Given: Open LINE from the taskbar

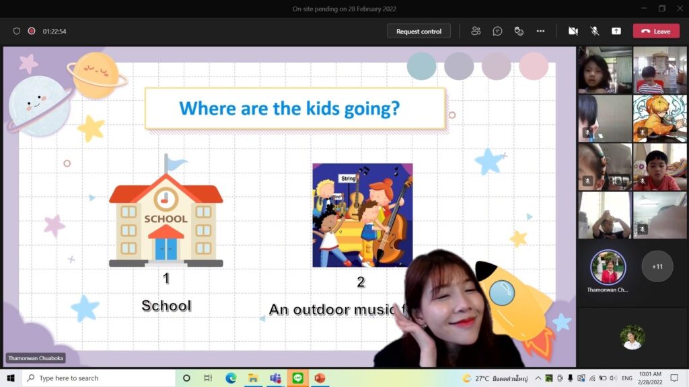Looking at the screenshot, I should (x=297, y=378).
